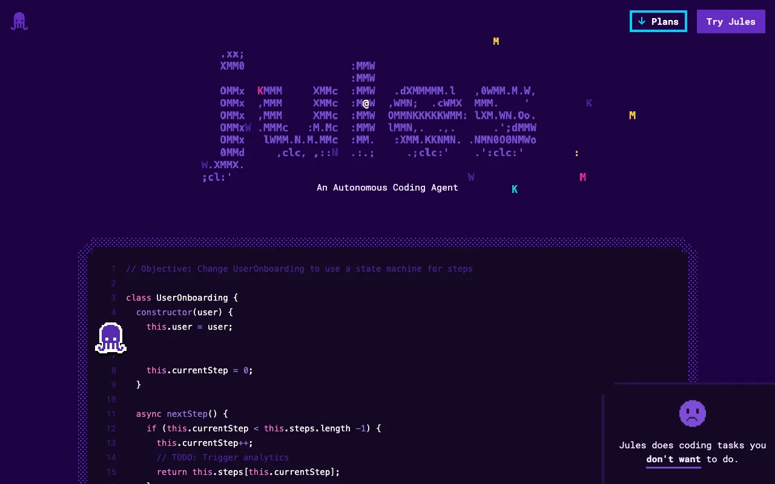Click the underline beneath don't want

tap(673, 466)
